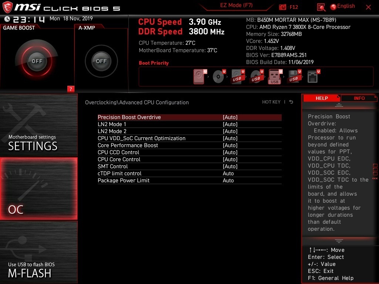Screen dimensions: 379x284
Task: Click the DDR Speed 3800 MHz readout
Action: click(181, 32)
